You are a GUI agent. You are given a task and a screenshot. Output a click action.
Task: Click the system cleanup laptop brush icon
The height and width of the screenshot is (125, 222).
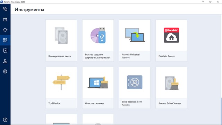(x=98, y=83)
